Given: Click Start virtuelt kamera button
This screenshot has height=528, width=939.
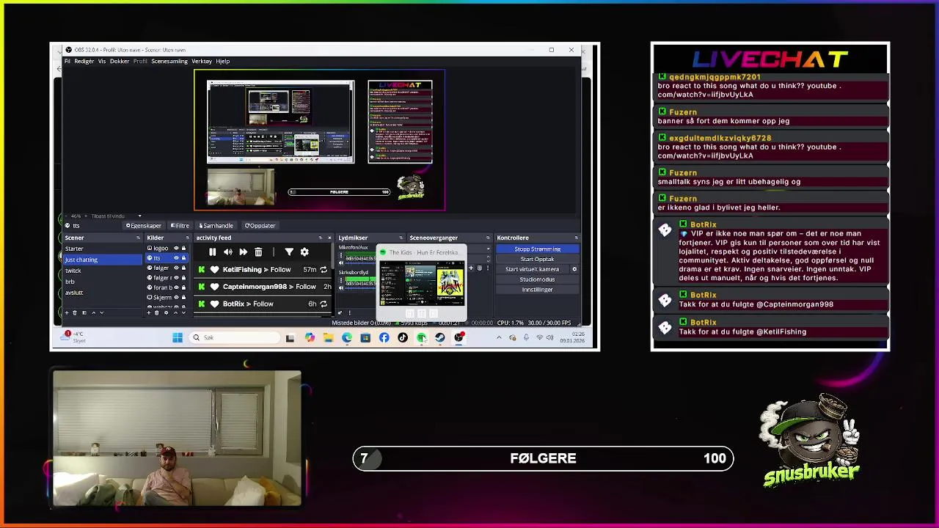Looking at the screenshot, I should [532, 269].
